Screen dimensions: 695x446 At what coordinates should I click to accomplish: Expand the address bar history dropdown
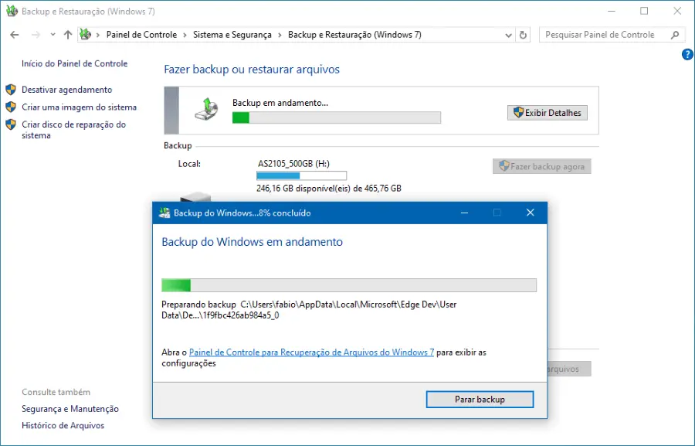click(x=508, y=35)
